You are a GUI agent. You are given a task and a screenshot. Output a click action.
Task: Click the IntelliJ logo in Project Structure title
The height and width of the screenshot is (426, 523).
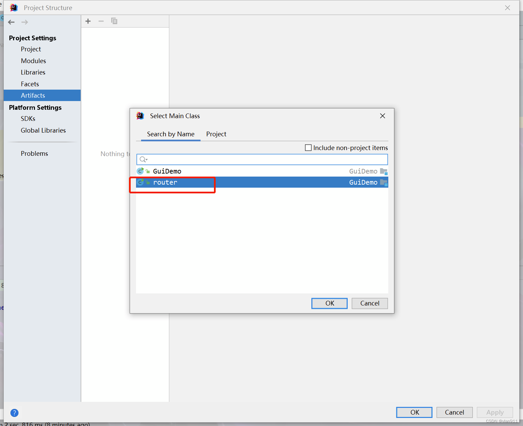tap(14, 7)
